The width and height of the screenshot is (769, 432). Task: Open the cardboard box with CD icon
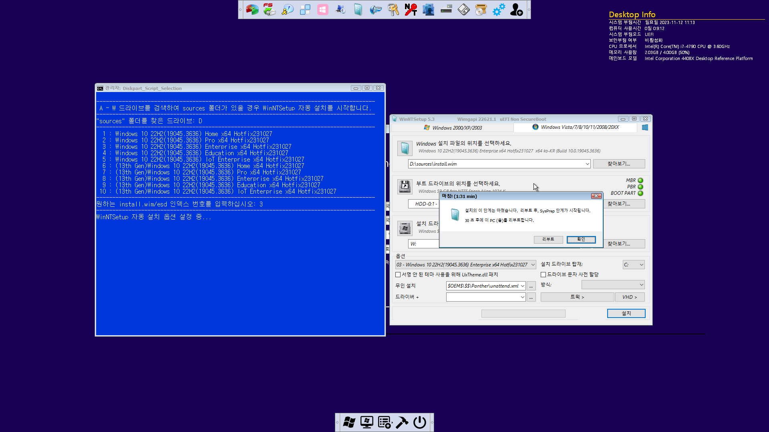point(481,9)
